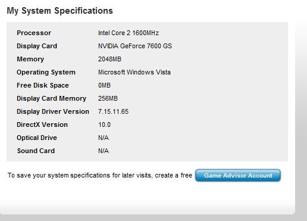Screen dimensions: 307x221
Task: Select the value '0MB'
Action: pyautogui.click(x=104, y=85)
